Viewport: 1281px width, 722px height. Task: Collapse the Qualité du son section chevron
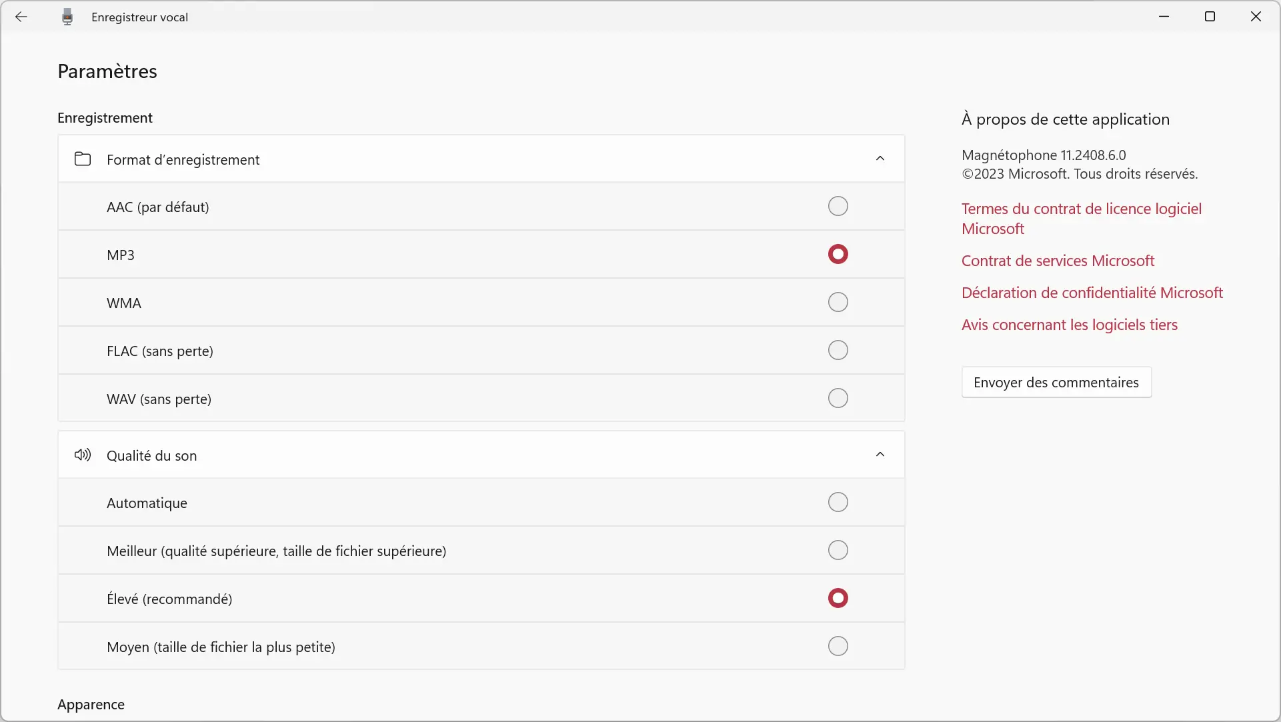(x=880, y=455)
